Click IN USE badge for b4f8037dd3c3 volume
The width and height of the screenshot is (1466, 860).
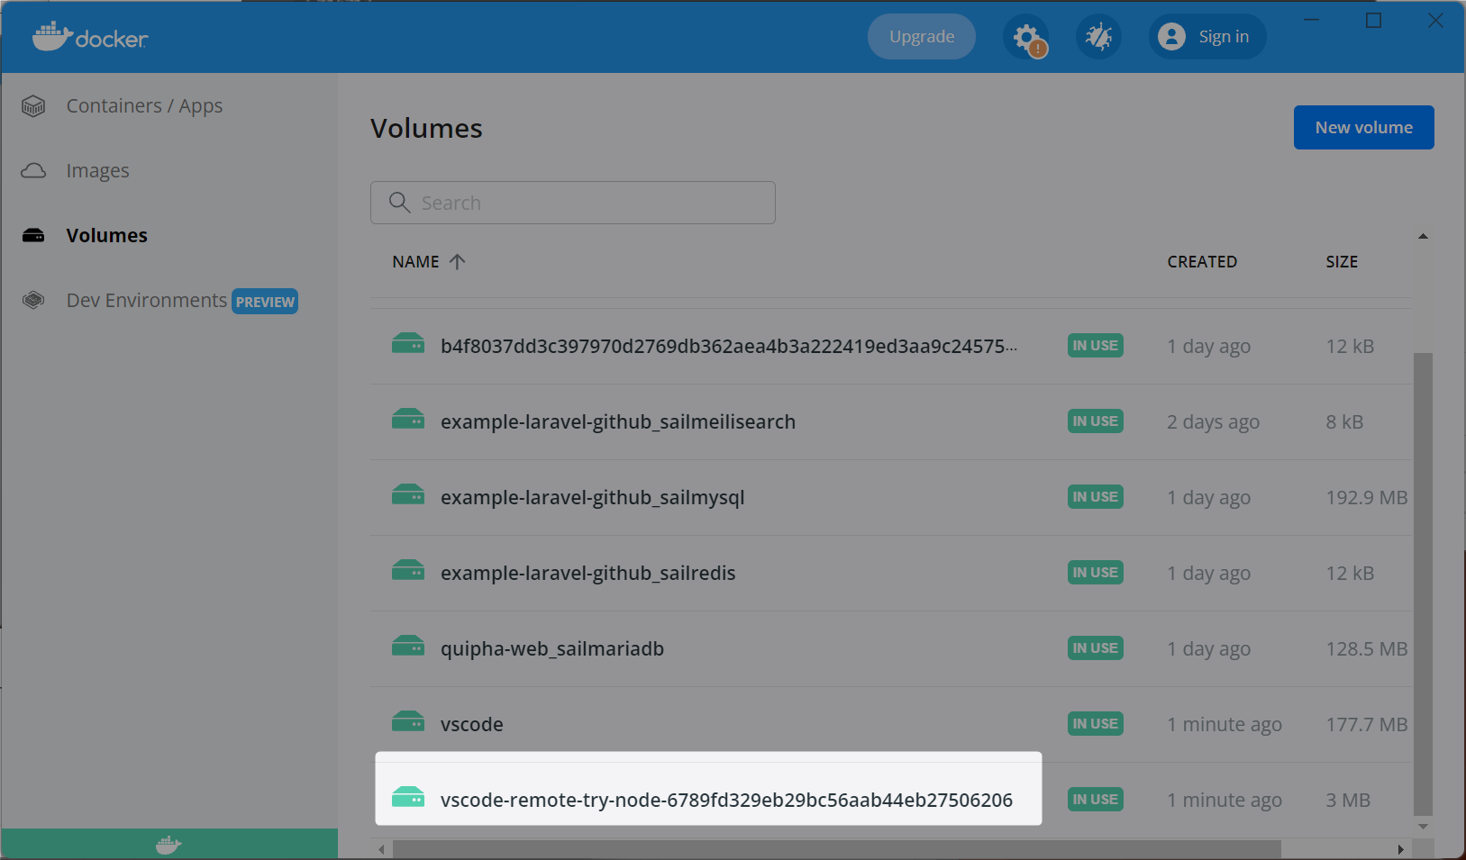pyautogui.click(x=1096, y=346)
